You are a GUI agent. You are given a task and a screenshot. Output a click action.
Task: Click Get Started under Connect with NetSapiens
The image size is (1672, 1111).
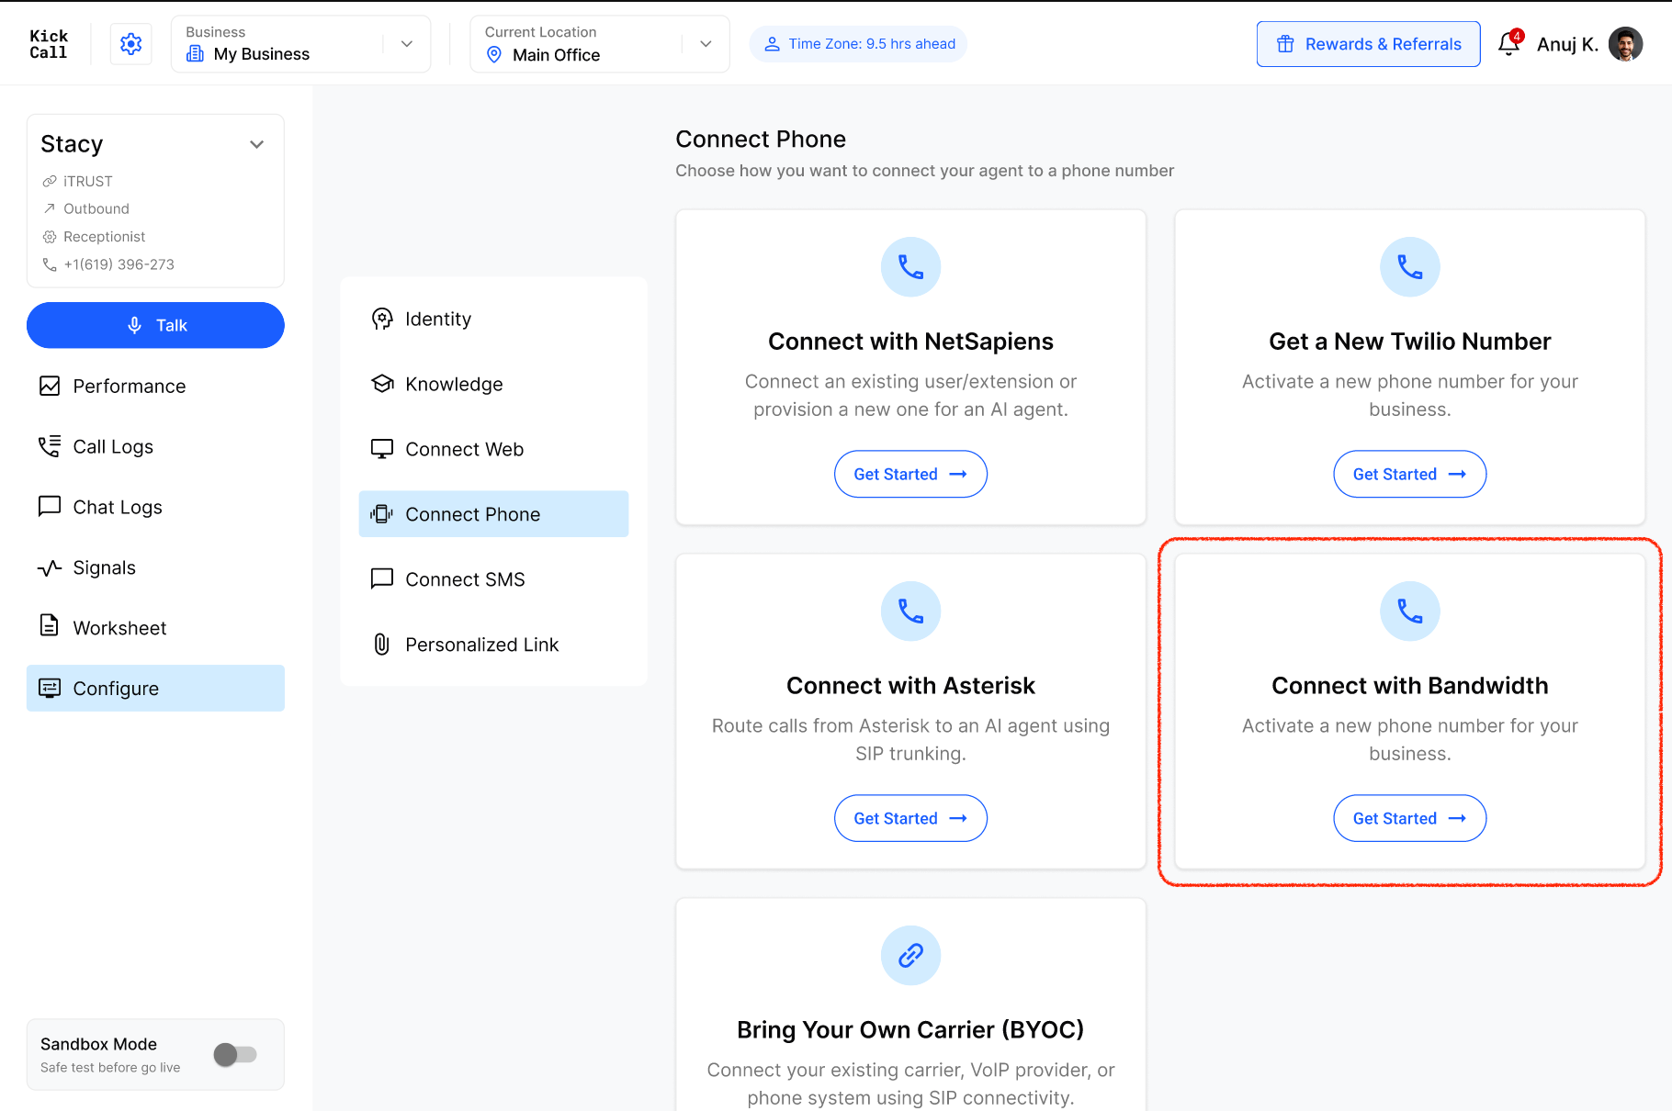[x=910, y=474]
